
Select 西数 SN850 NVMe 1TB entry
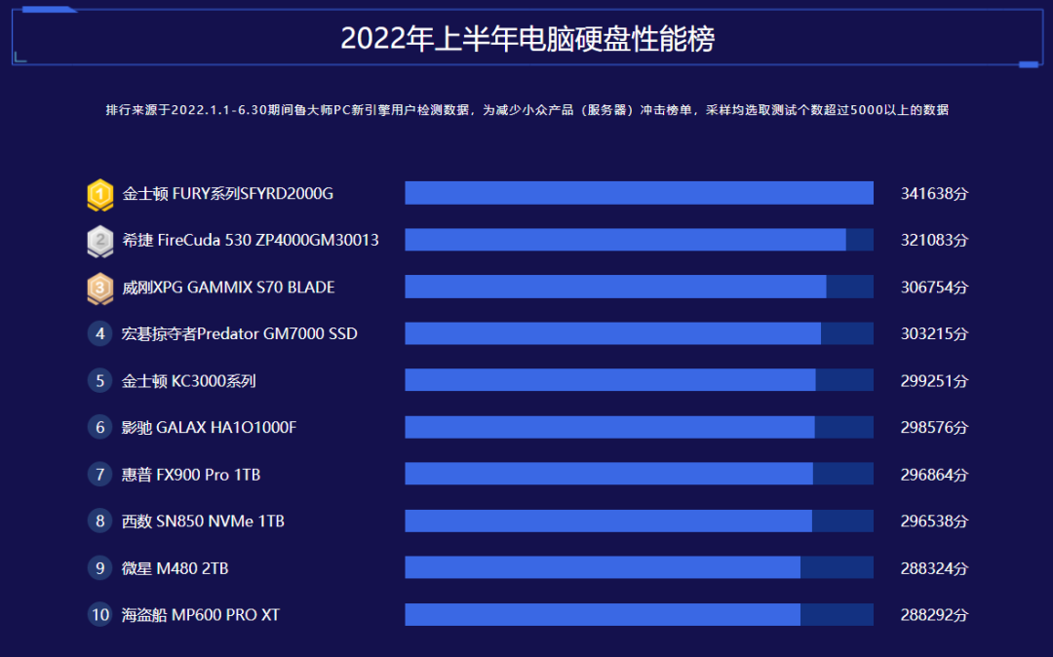point(203,521)
